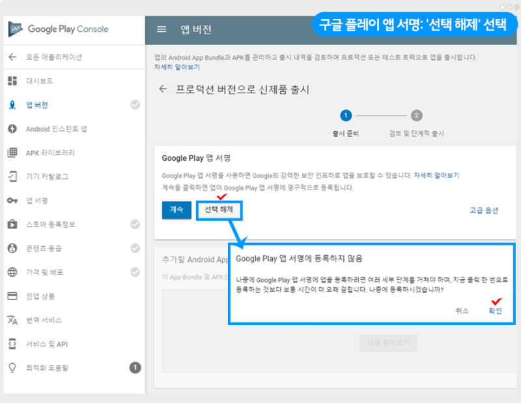Viewport: 521px width, 403px height.
Task: Click the check mark on the 스토어 등록정보 row
Action: tap(135, 224)
